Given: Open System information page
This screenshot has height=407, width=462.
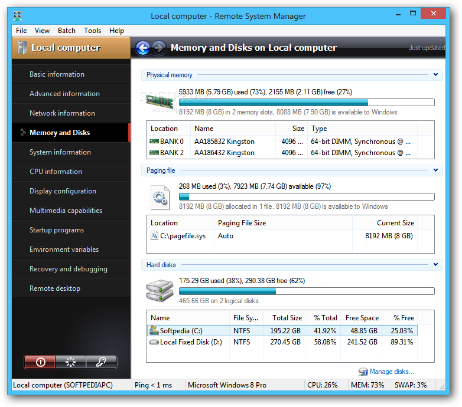Looking at the screenshot, I should 71,152.
